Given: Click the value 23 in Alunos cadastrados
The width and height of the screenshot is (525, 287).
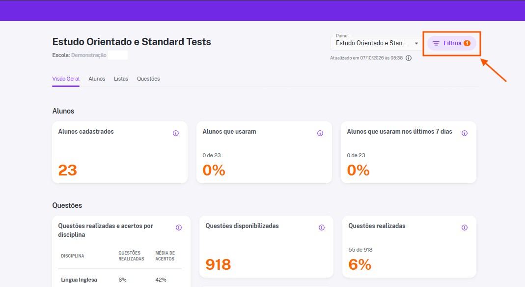Looking at the screenshot, I should (x=68, y=170).
